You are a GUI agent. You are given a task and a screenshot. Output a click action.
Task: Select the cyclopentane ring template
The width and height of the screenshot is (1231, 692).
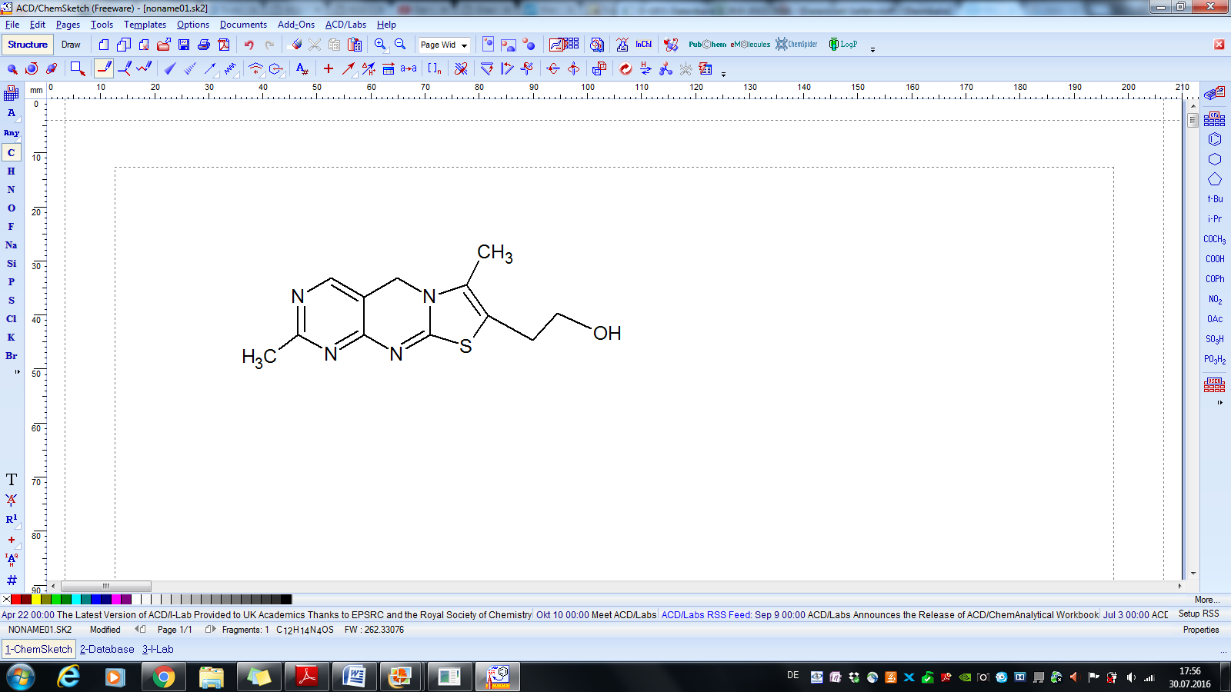[x=1215, y=179]
